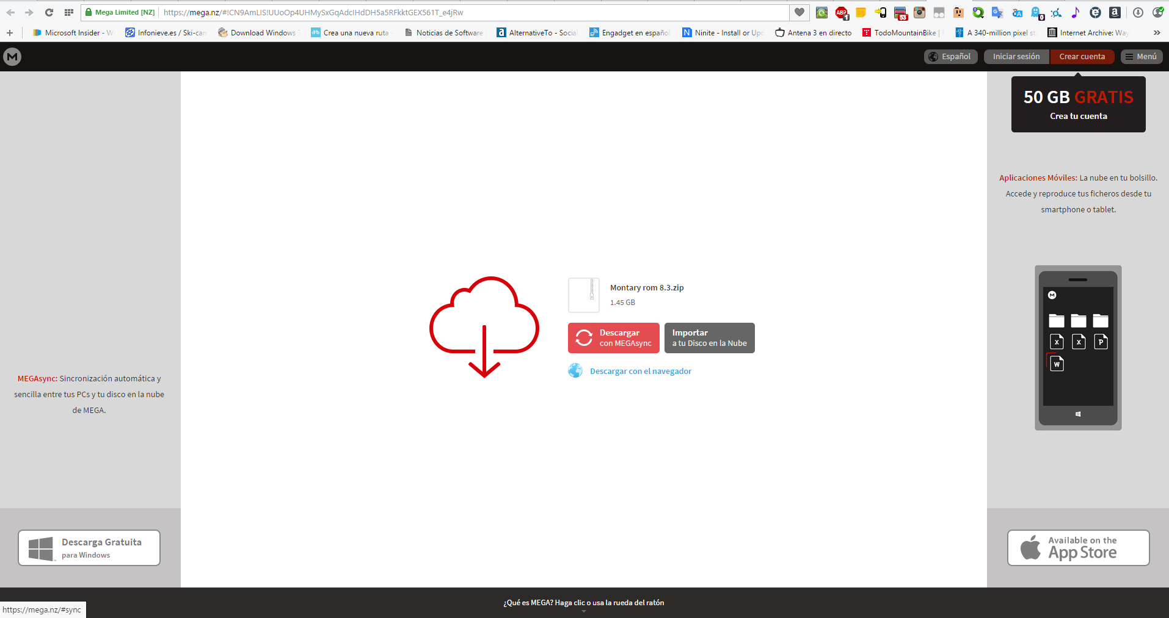Open the extension with red 53 badge
1169x618 pixels.
pyautogui.click(x=900, y=13)
